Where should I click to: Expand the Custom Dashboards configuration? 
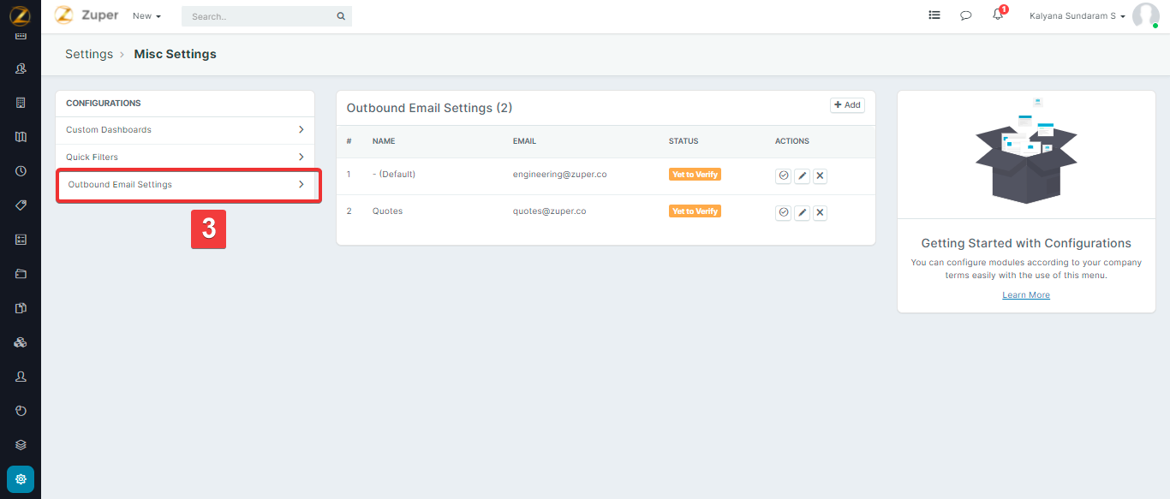point(184,129)
